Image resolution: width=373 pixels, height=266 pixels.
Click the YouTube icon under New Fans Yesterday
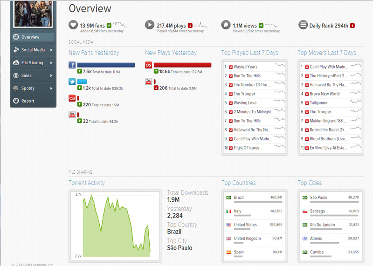72,115
